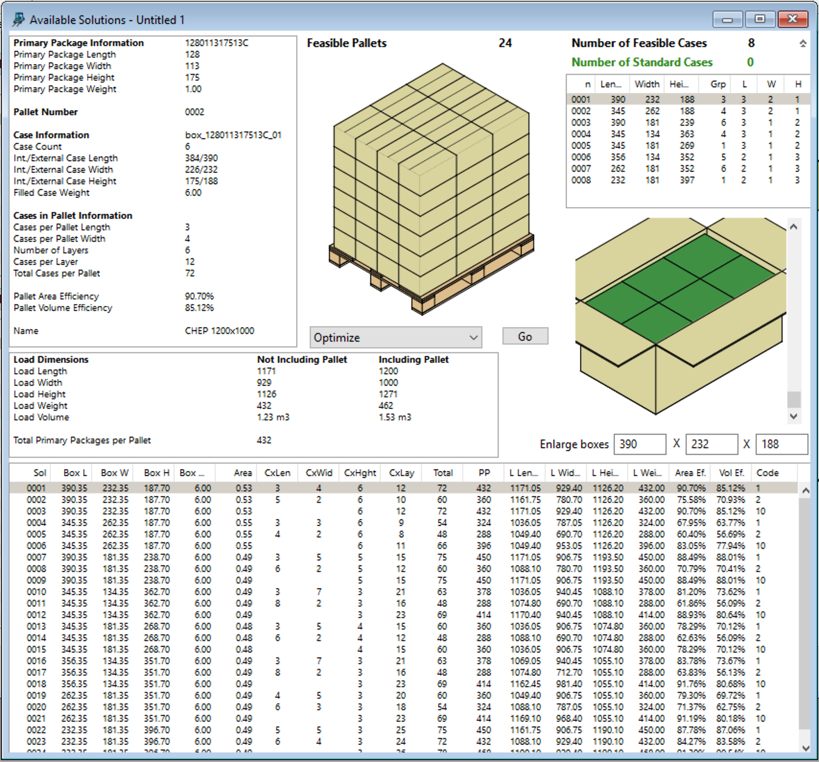Sort solutions by Total column
The width and height of the screenshot is (819, 762).
coord(443,473)
